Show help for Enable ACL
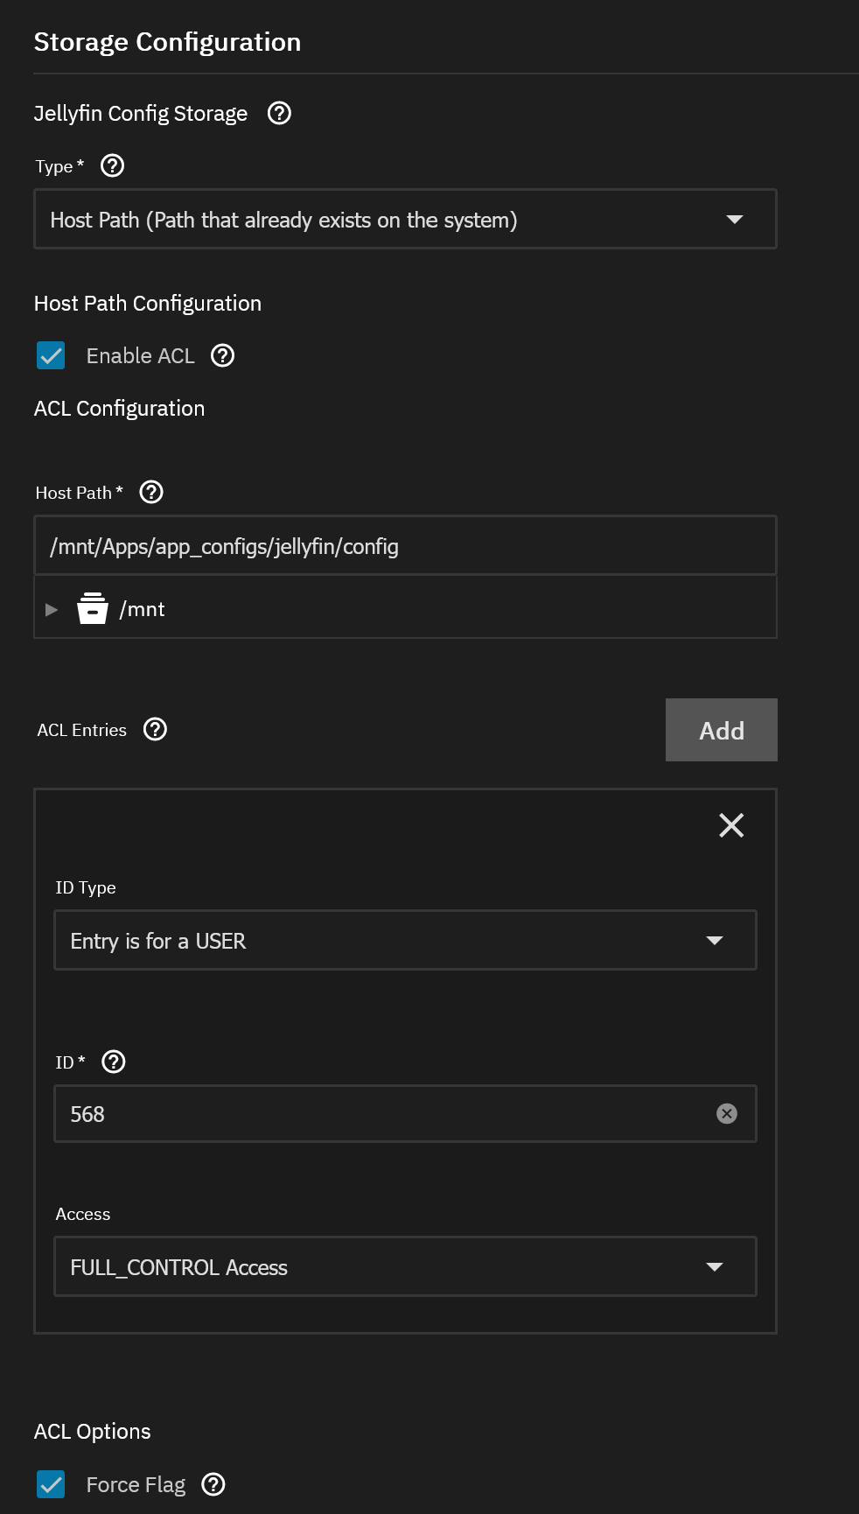The height and width of the screenshot is (1514, 859). [x=223, y=356]
